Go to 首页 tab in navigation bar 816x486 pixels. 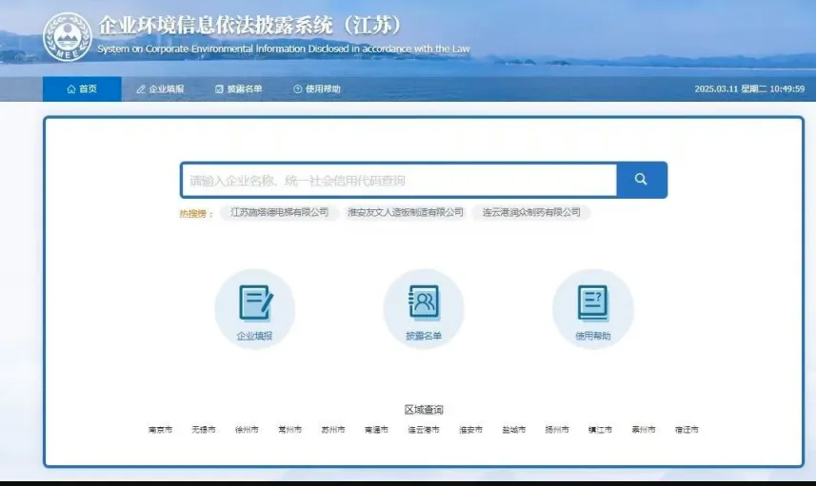(x=82, y=89)
